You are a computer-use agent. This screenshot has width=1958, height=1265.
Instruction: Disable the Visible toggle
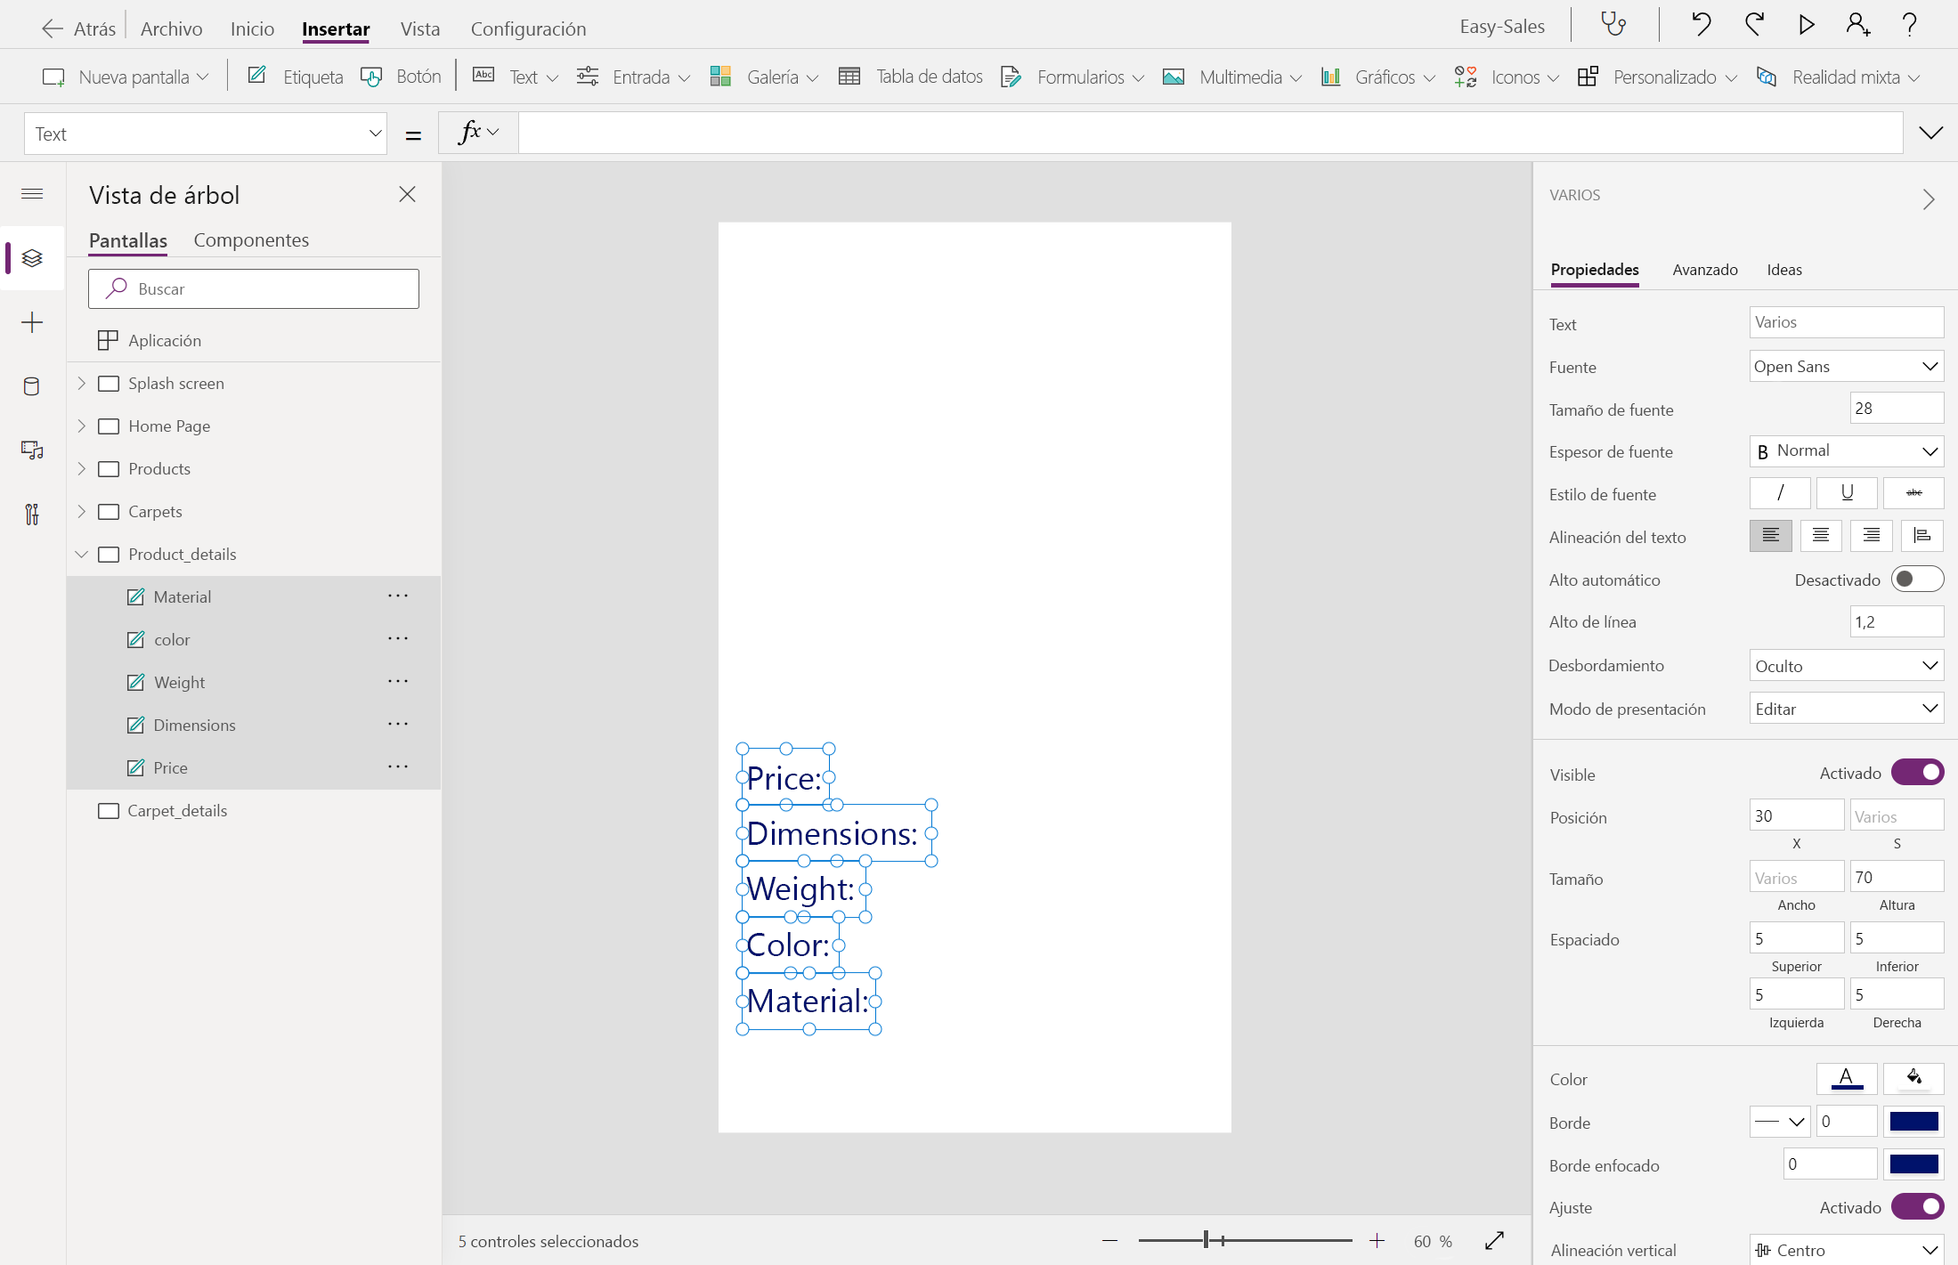click(1918, 772)
